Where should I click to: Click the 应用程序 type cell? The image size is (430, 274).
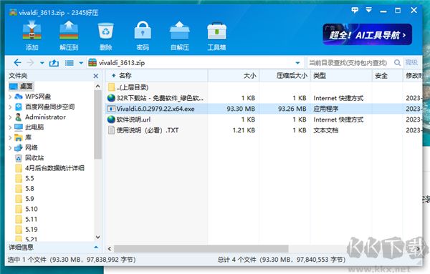[x=326, y=109]
